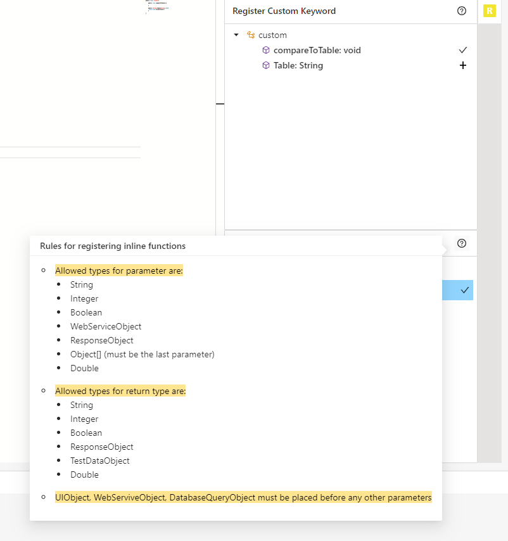Click the code minimap thumbnail
This screenshot has height=541, width=508.
(x=157, y=6)
